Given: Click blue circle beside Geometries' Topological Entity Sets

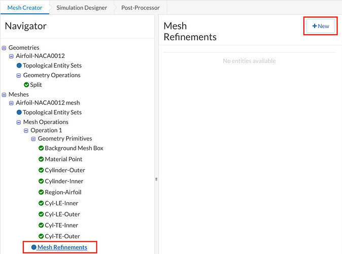Looking at the screenshot, I should [19, 66].
